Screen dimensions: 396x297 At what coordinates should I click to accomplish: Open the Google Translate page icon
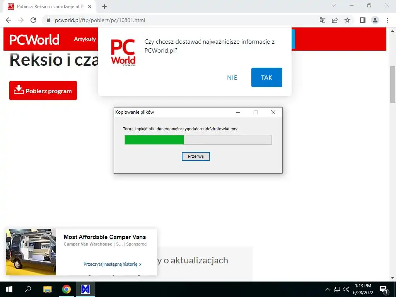(322, 20)
